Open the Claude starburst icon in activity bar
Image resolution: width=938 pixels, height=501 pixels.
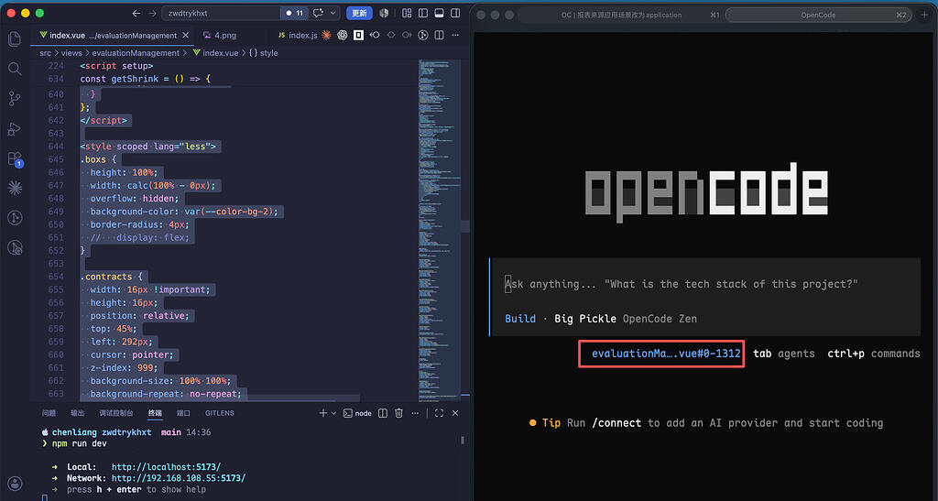15,188
